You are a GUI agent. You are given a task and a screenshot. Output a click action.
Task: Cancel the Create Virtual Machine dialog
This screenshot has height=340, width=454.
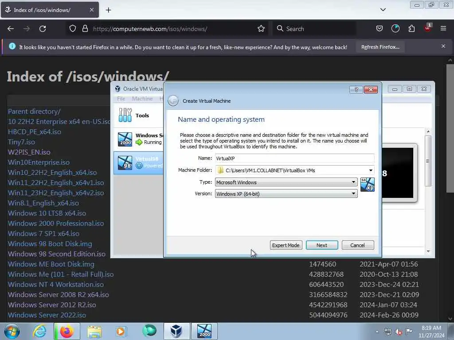(x=358, y=245)
